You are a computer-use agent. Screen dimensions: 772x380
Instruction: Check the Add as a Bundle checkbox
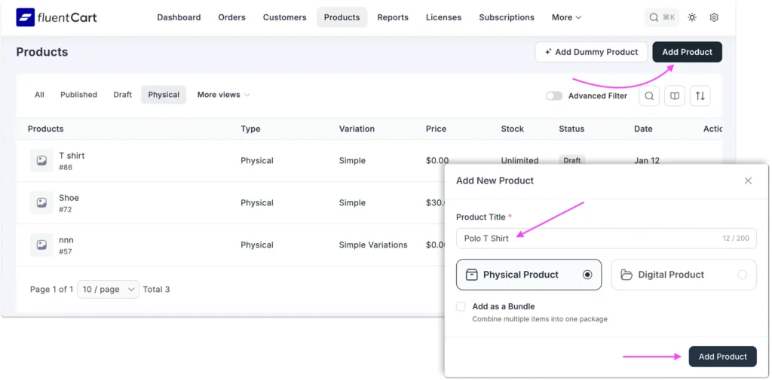461,306
